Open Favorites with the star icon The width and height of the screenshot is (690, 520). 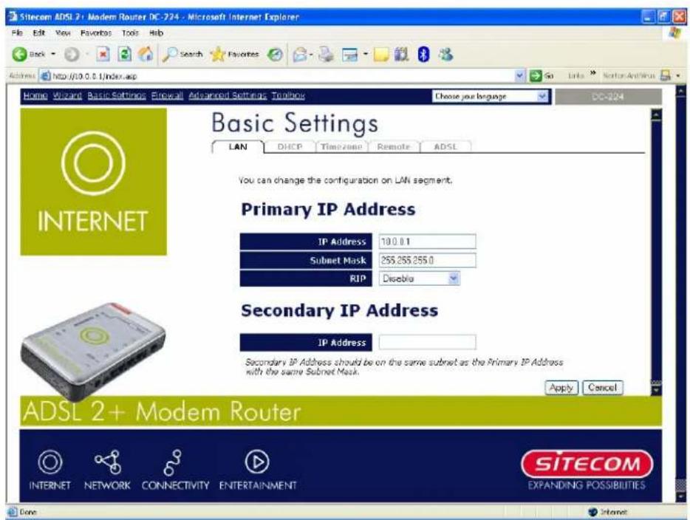tap(234, 55)
